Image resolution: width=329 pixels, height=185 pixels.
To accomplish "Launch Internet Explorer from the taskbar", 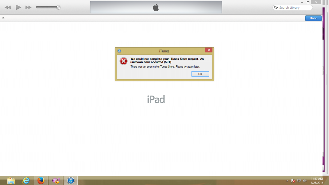I will (26, 180).
